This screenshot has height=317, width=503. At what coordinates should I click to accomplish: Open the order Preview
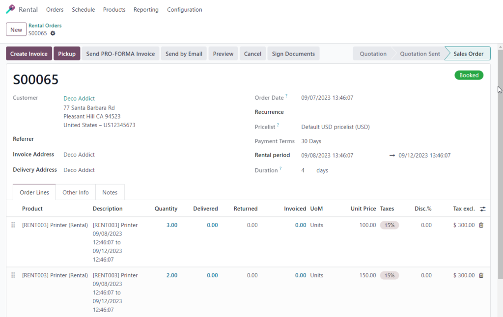223,53
